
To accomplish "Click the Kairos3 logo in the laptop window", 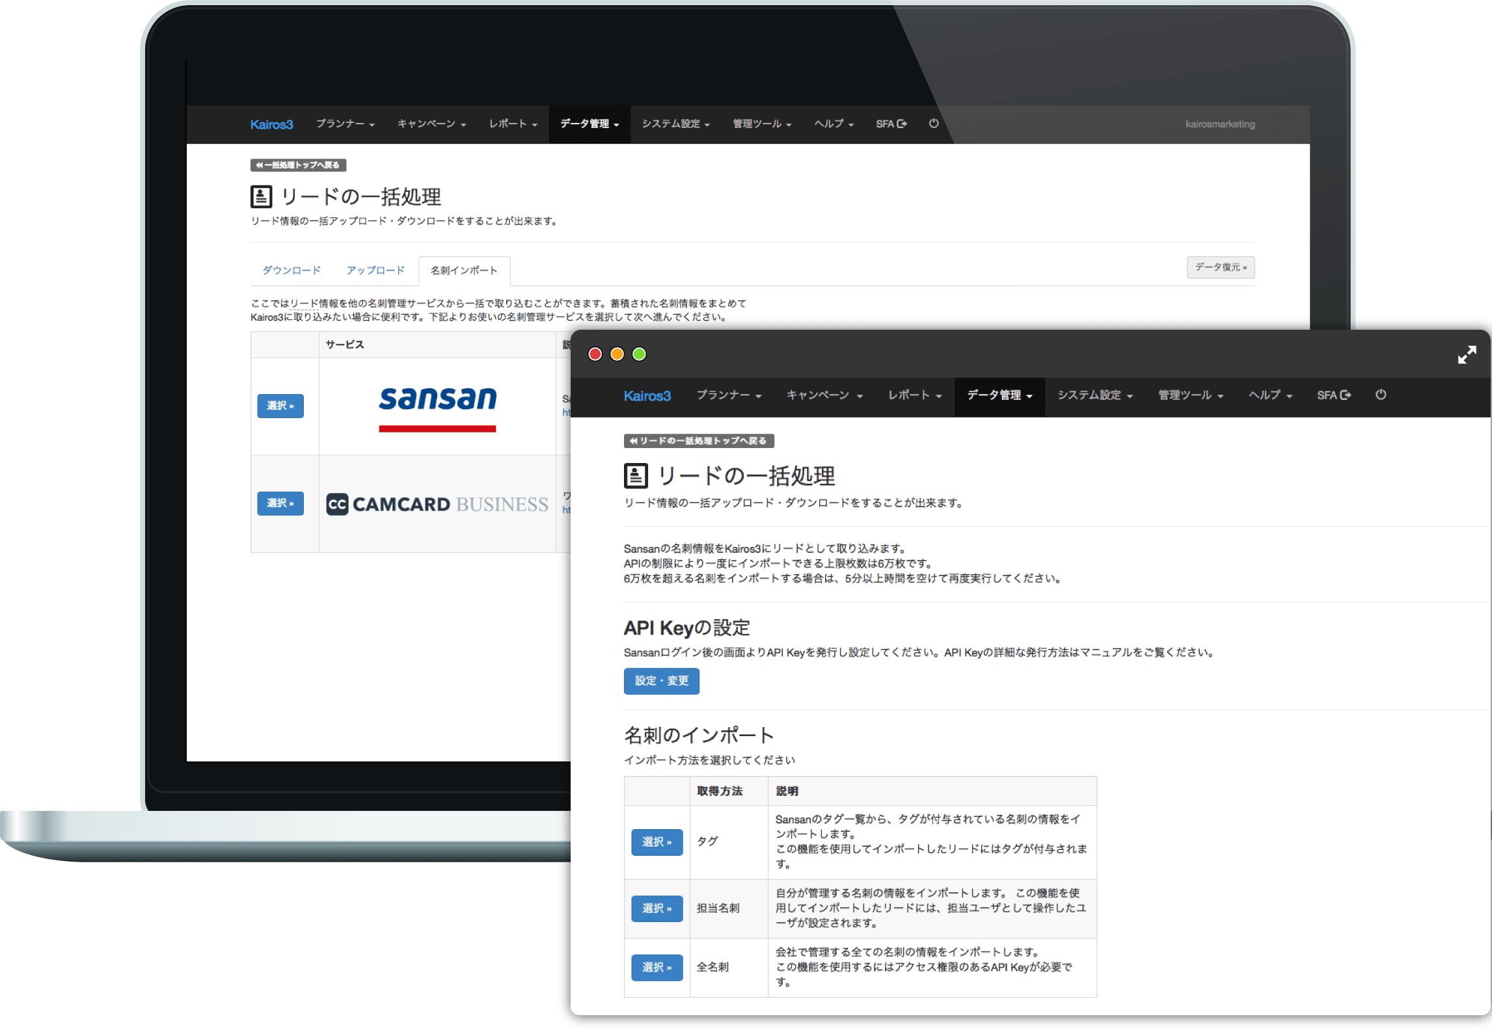I will 271,124.
